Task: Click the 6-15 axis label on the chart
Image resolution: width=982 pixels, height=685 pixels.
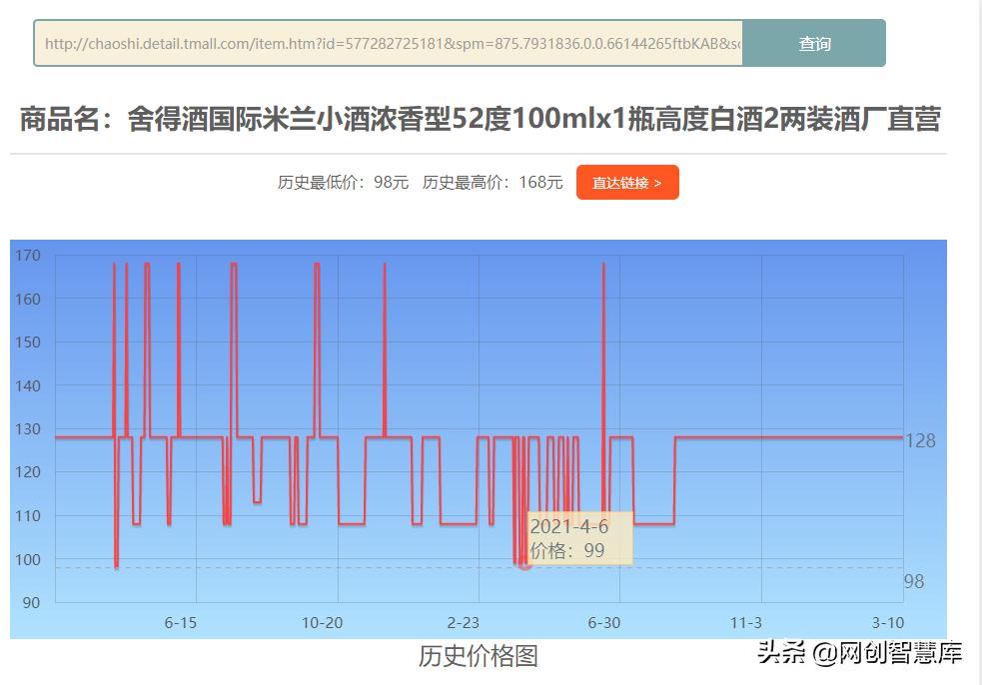Action: 179,623
